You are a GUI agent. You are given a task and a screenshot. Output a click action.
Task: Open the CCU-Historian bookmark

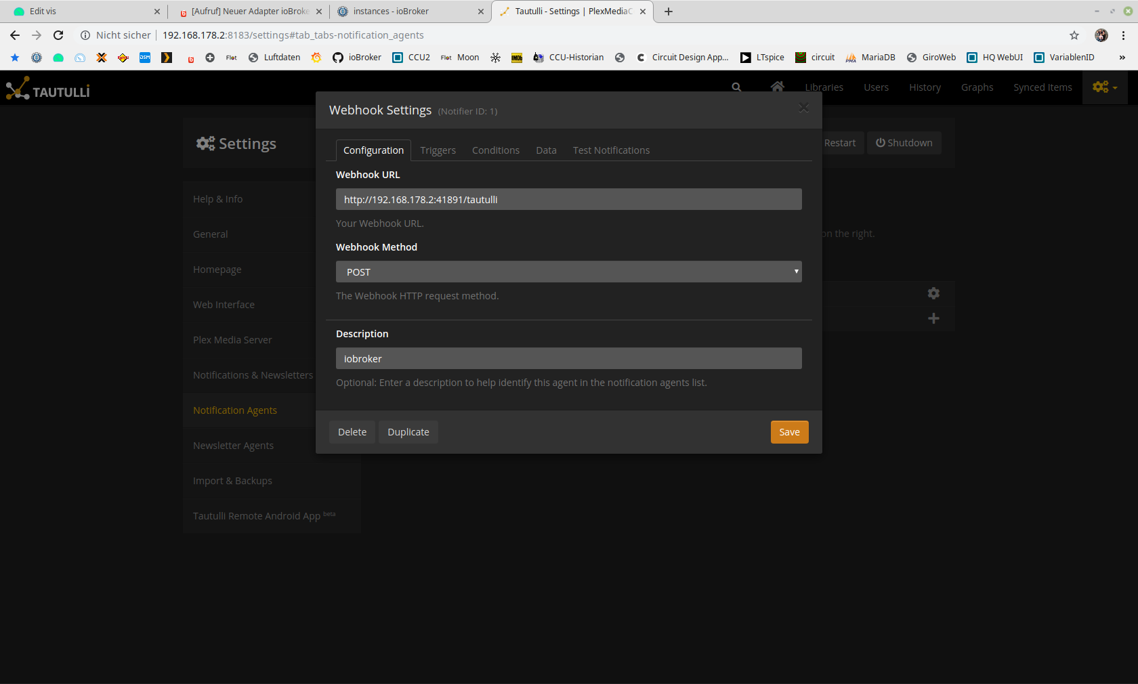pyautogui.click(x=568, y=58)
